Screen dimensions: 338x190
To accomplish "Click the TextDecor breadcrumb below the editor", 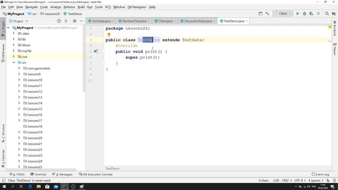I will point(112,168).
